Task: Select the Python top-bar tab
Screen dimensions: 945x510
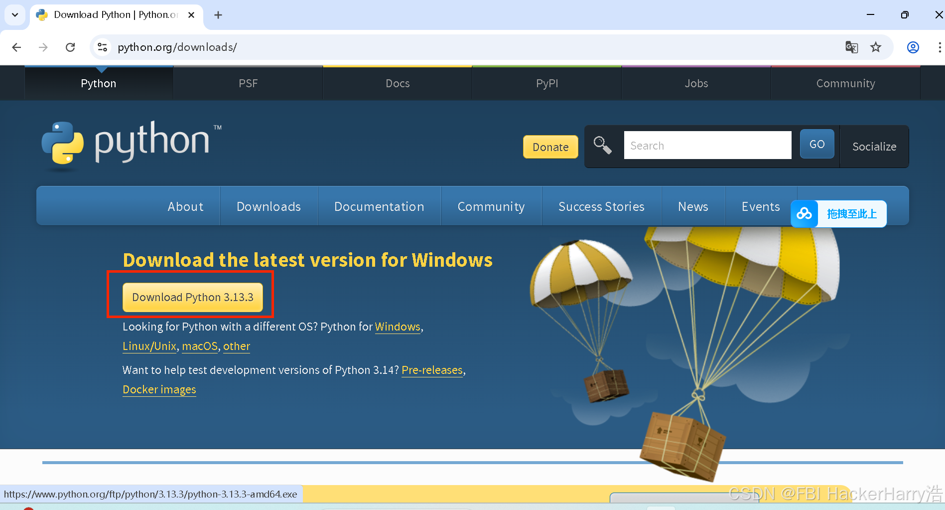Action: pos(99,83)
